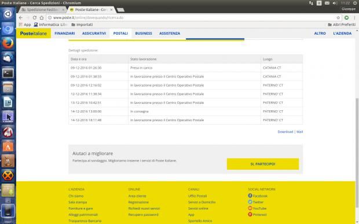
Task: Open the Area cliente footer link
Action: [x=137, y=196]
